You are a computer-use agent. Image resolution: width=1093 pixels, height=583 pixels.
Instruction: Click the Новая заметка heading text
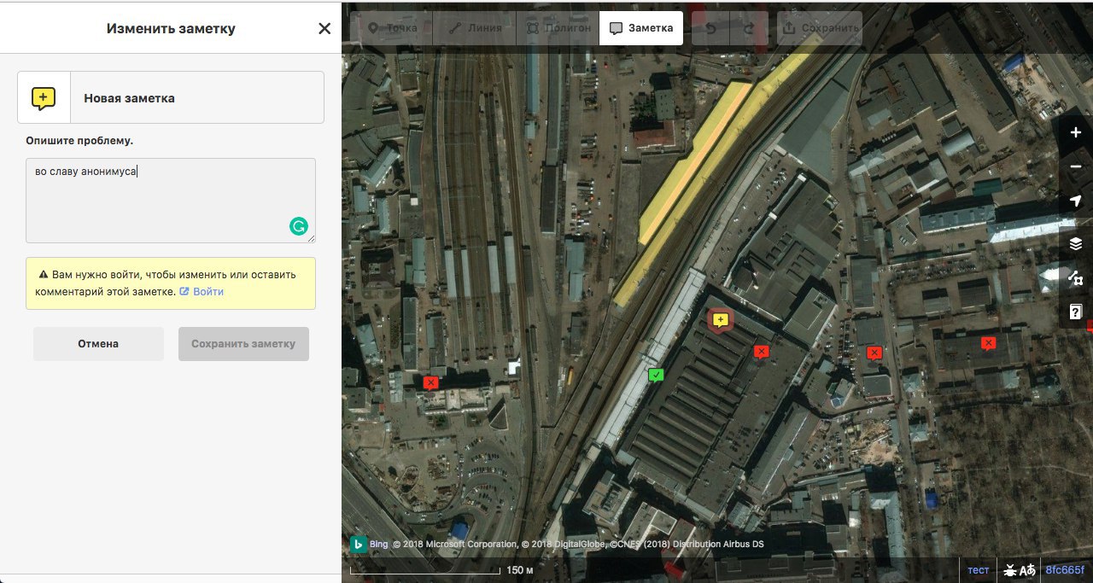pyautogui.click(x=129, y=98)
